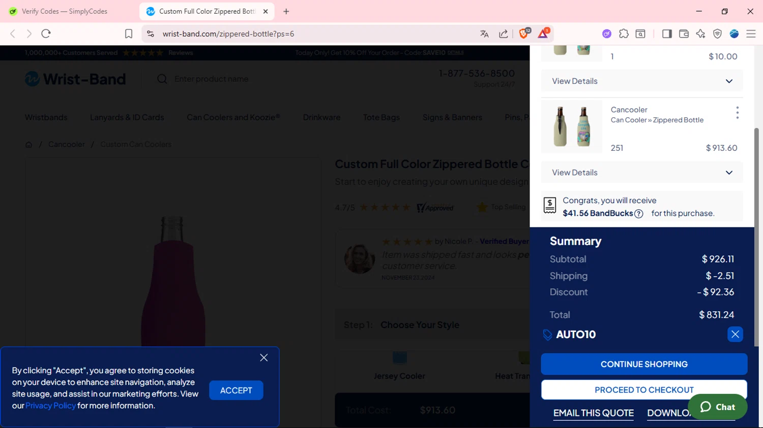
Task: Expand View Details for $10.00 item
Action: pos(642,81)
